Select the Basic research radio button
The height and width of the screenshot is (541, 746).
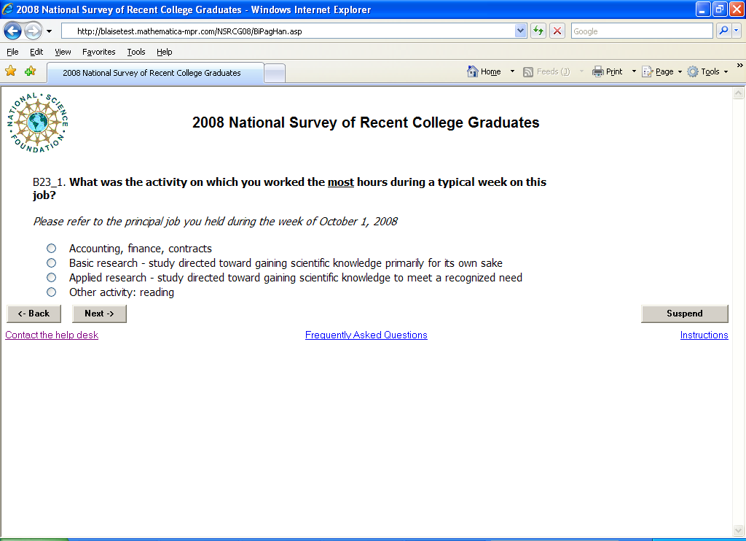(x=52, y=263)
